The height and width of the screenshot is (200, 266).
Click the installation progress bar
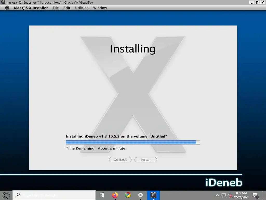point(133,142)
